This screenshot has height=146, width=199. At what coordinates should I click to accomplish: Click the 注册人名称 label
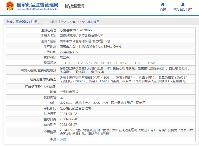48,36
